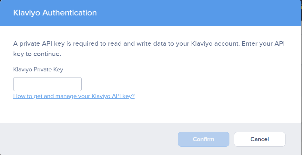
Task: Click the Klaviyo Private Key input field
Action: pos(47,84)
